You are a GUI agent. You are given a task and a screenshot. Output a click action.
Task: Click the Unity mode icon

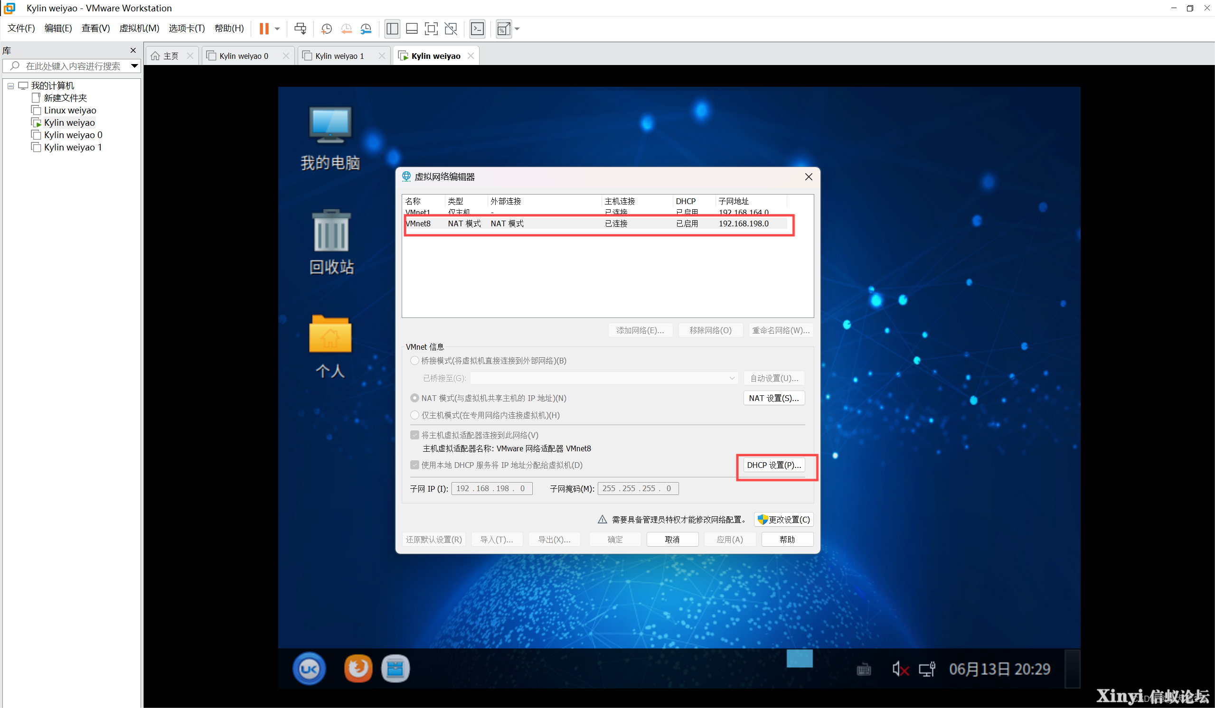(x=451, y=29)
